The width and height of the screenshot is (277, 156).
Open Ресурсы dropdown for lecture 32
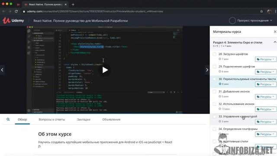point(265,109)
